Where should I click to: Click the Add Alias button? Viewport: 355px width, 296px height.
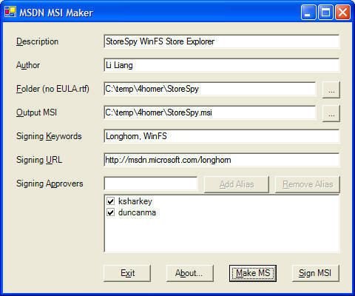tap(237, 184)
